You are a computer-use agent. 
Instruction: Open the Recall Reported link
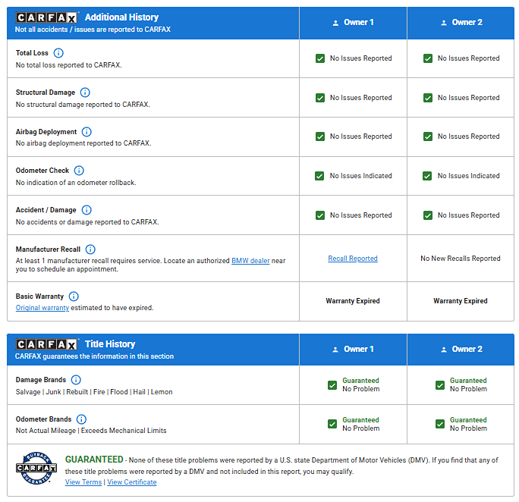[353, 259]
